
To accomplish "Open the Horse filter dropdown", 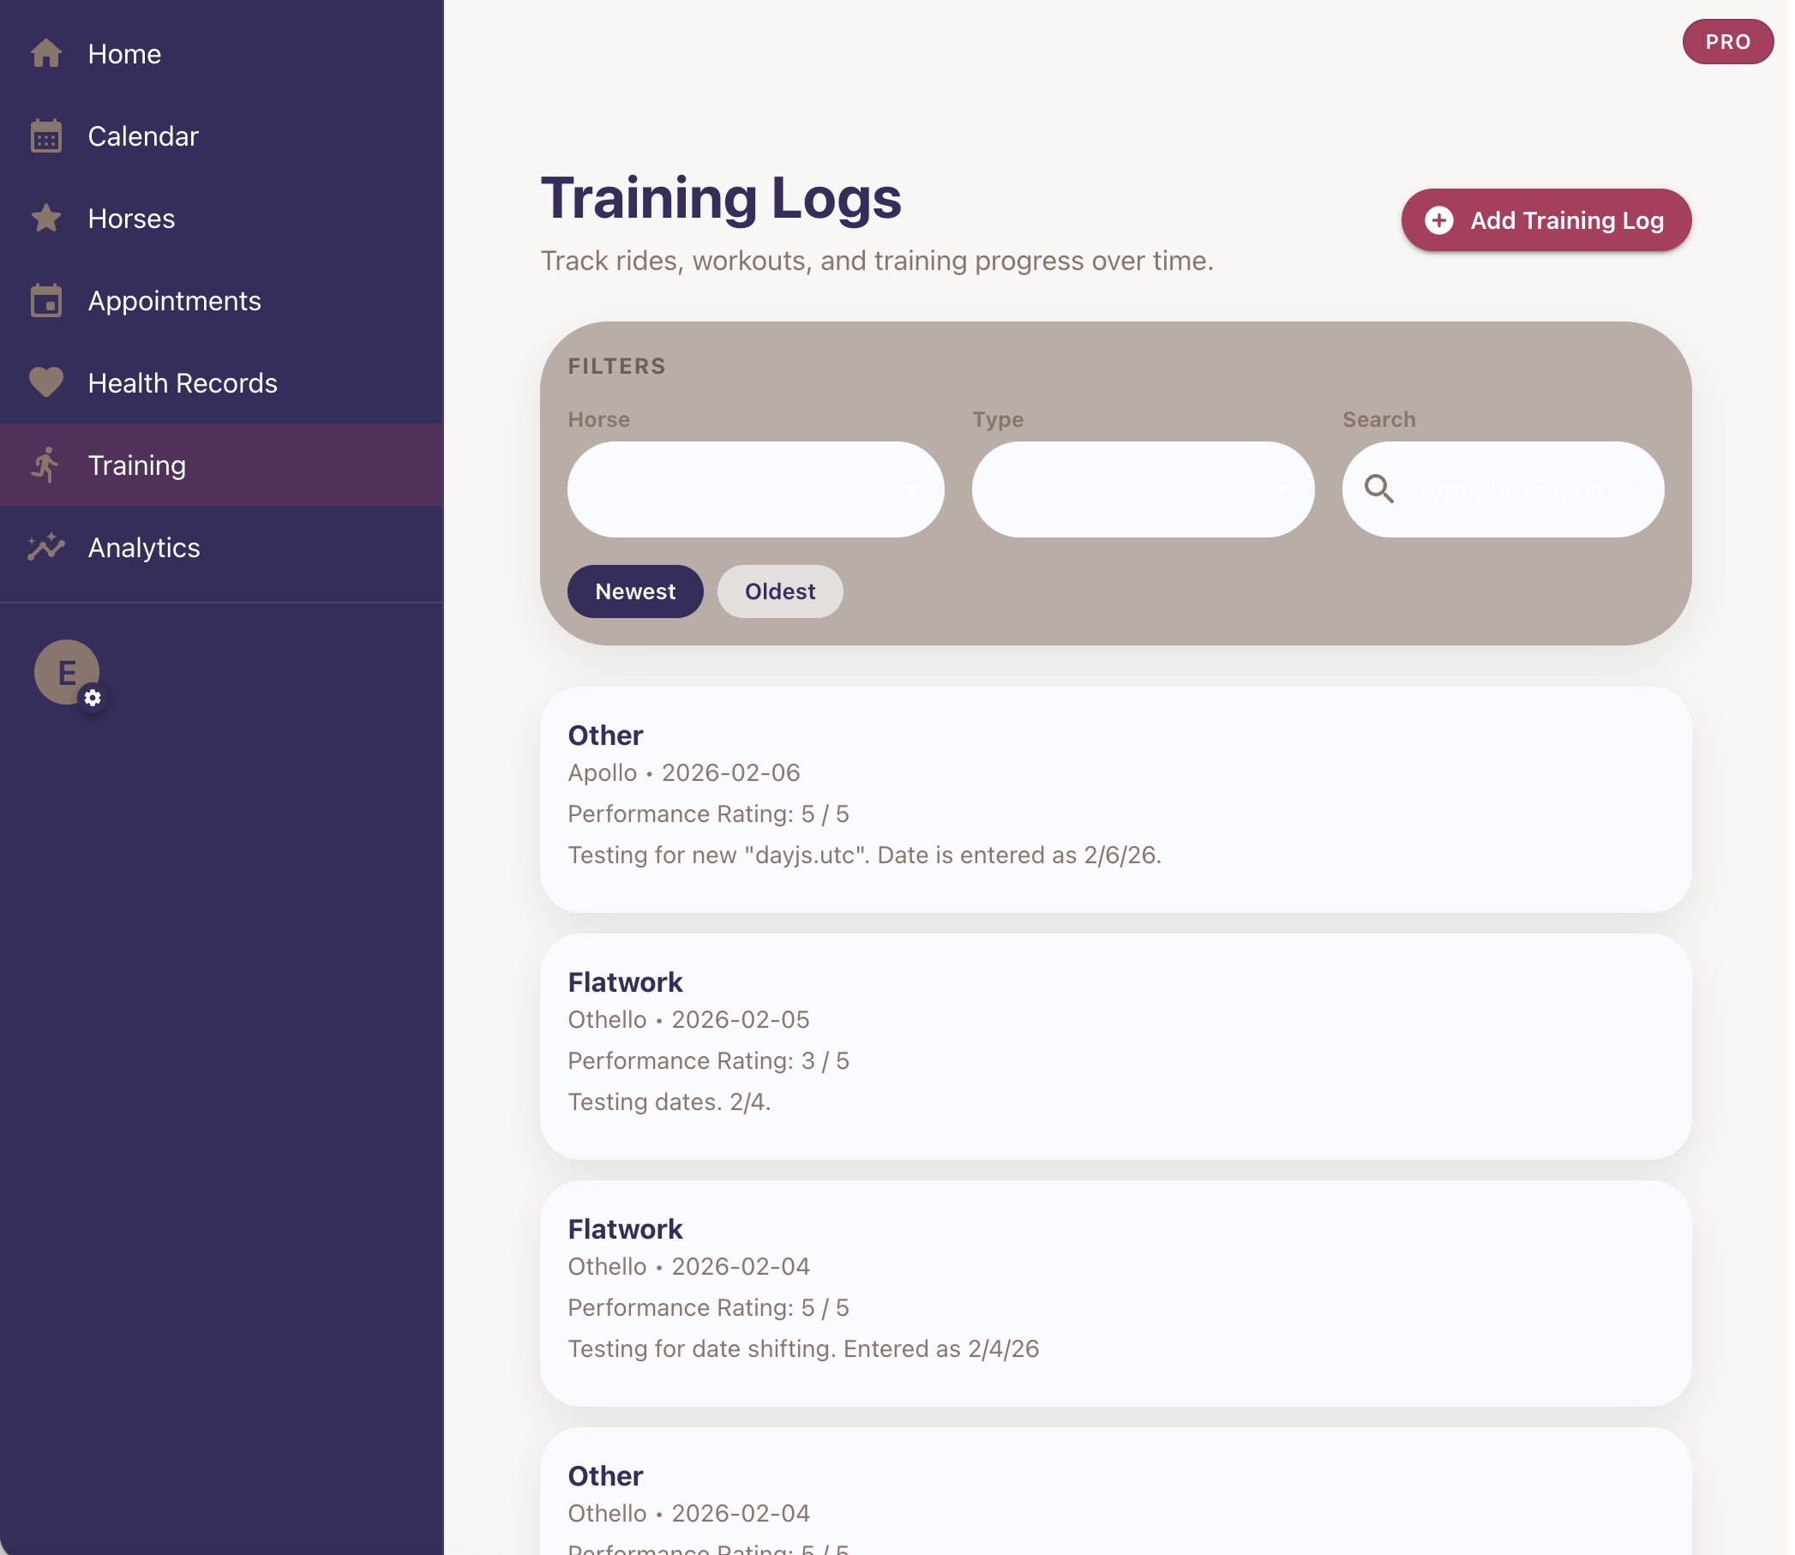I will click(758, 491).
